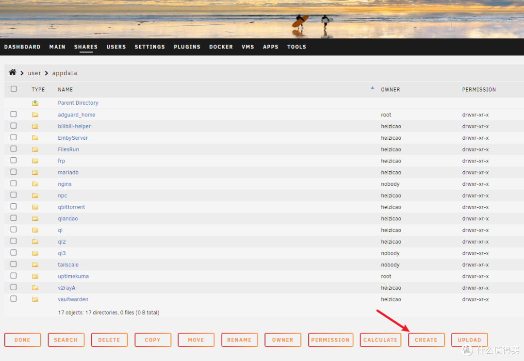
Task: Click the Rename button
Action: (239, 340)
